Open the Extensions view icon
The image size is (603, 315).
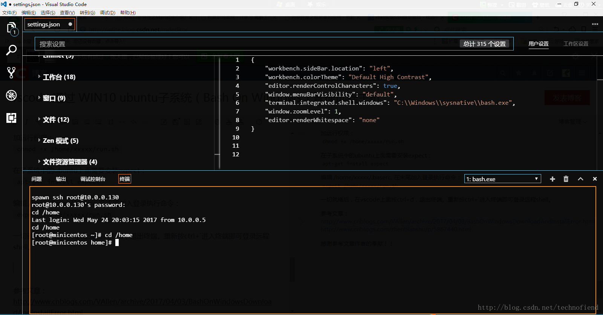pos(11,118)
